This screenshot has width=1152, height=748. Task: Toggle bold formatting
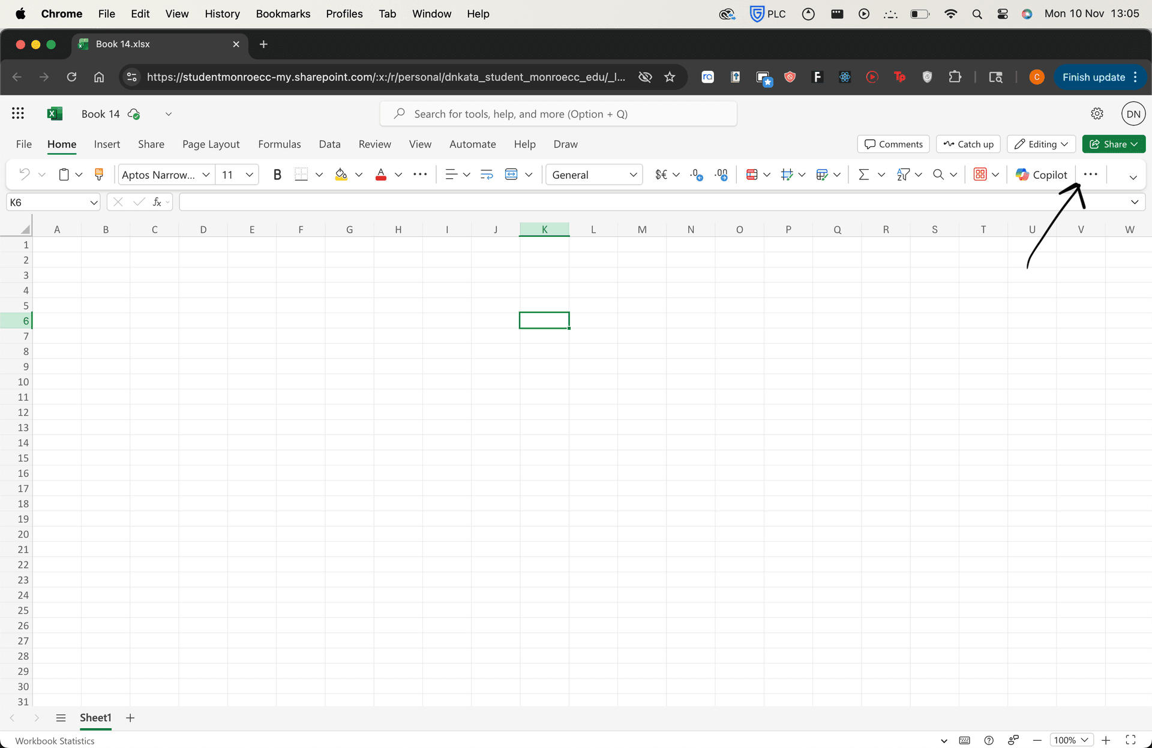(x=277, y=175)
